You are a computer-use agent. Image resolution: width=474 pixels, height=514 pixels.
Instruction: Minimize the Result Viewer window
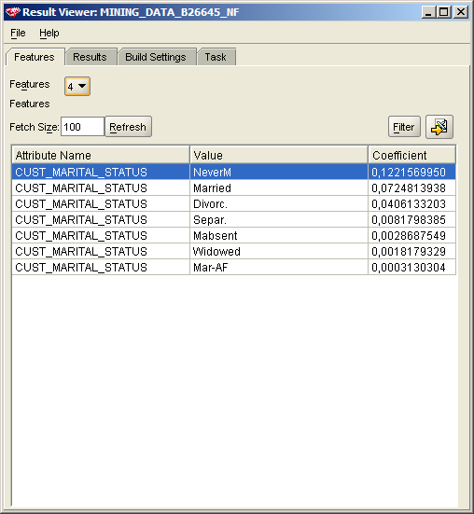[x=427, y=12]
